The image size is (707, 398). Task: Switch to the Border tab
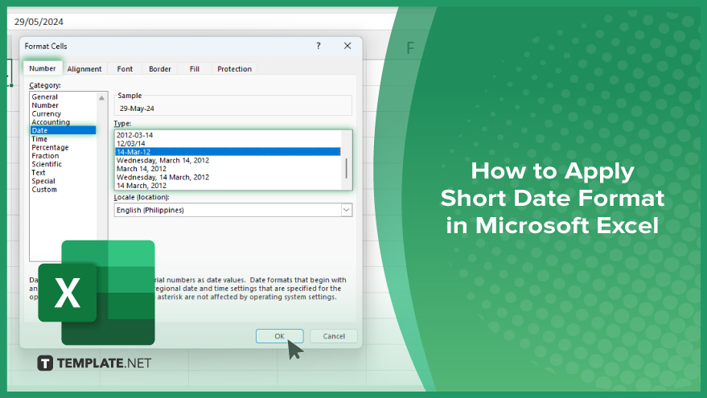pyautogui.click(x=159, y=69)
